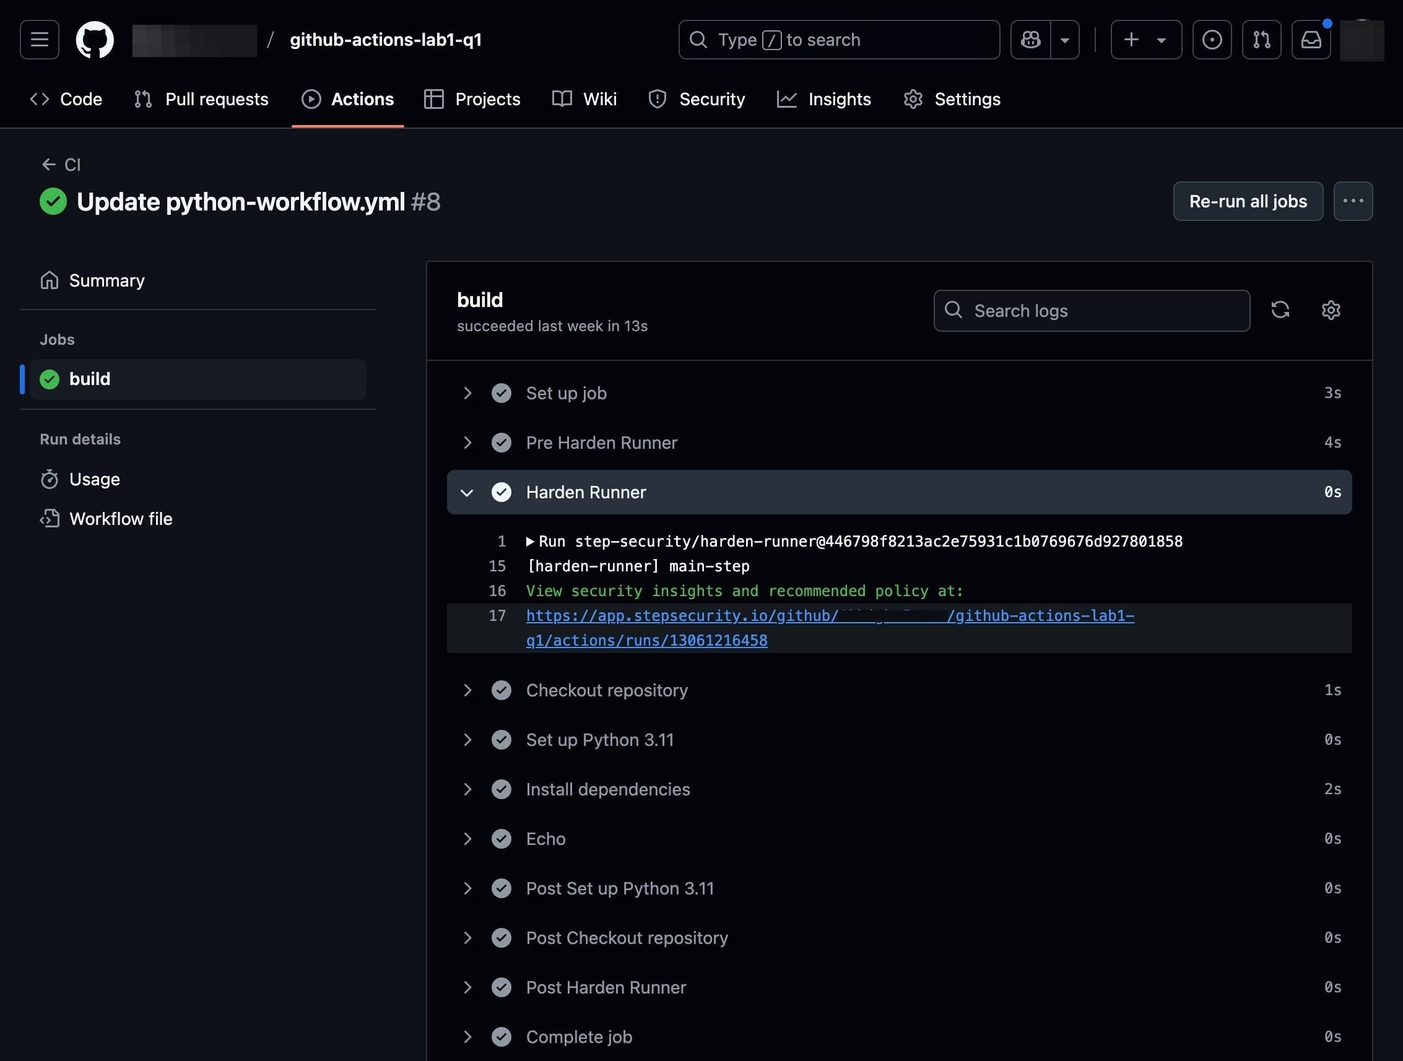The height and width of the screenshot is (1061, 1403).
Task: Refresh logs with the circular arrows icon
Action: [1280, 310]
